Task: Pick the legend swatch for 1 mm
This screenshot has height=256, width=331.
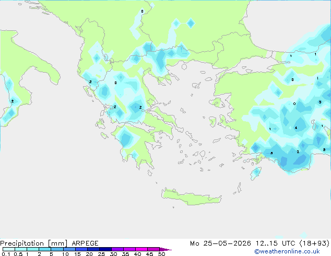Action: [x=33, y=249]
